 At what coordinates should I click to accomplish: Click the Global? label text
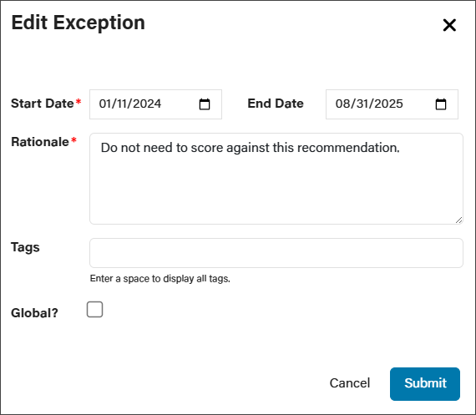pos(34,313)
